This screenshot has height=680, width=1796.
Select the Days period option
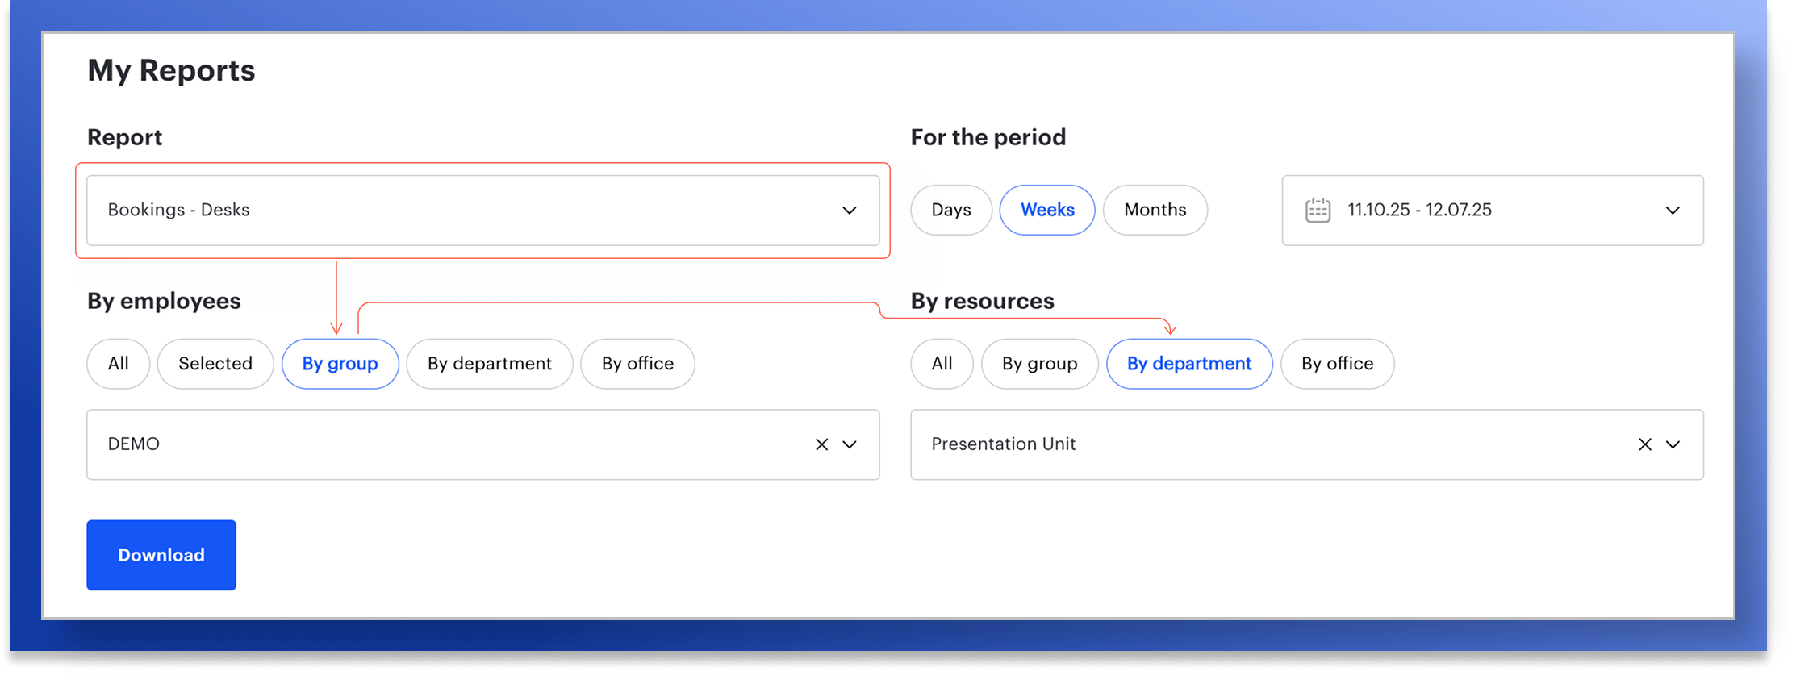point(950,211)
